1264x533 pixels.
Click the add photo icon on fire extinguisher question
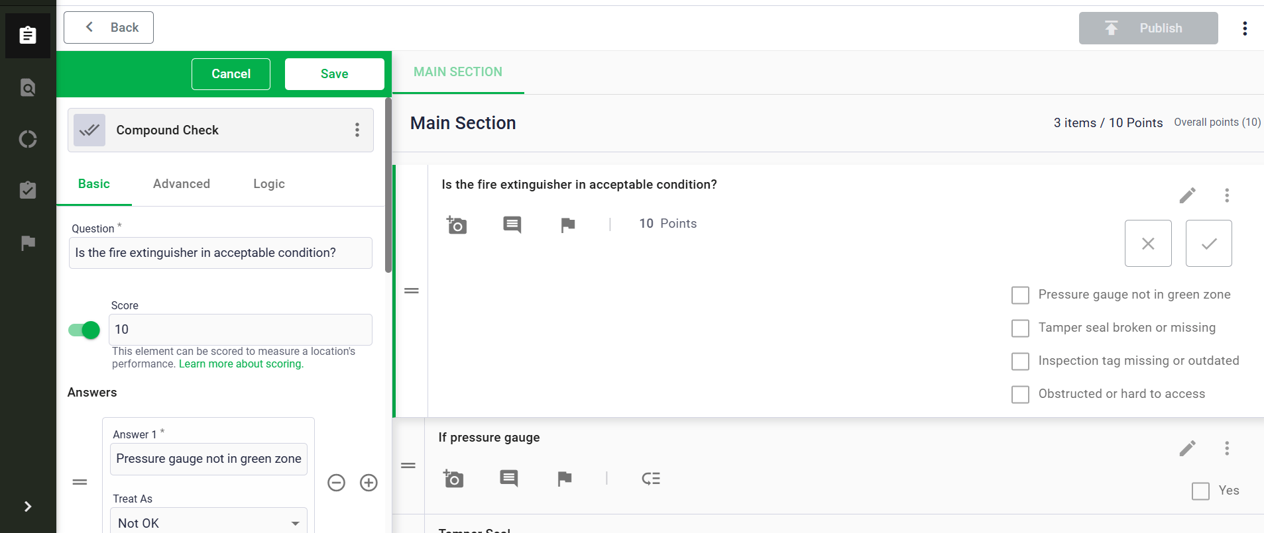pyautogui.click(x=457, y=225)
